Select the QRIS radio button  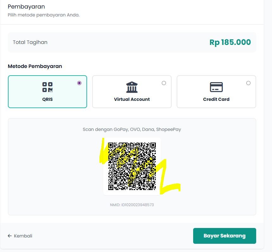pyautogui.click(x=79, y=83)
